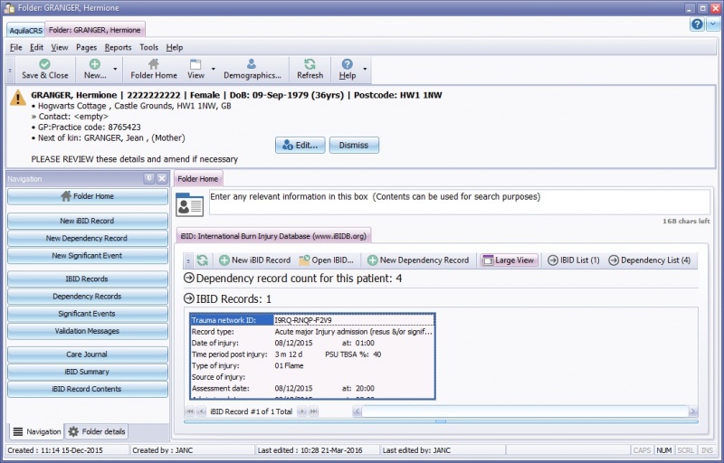This screenshot has width=724, height=463.
Task: Click the Refresh icon in main toolbar
Action: [x=310, y=64]
